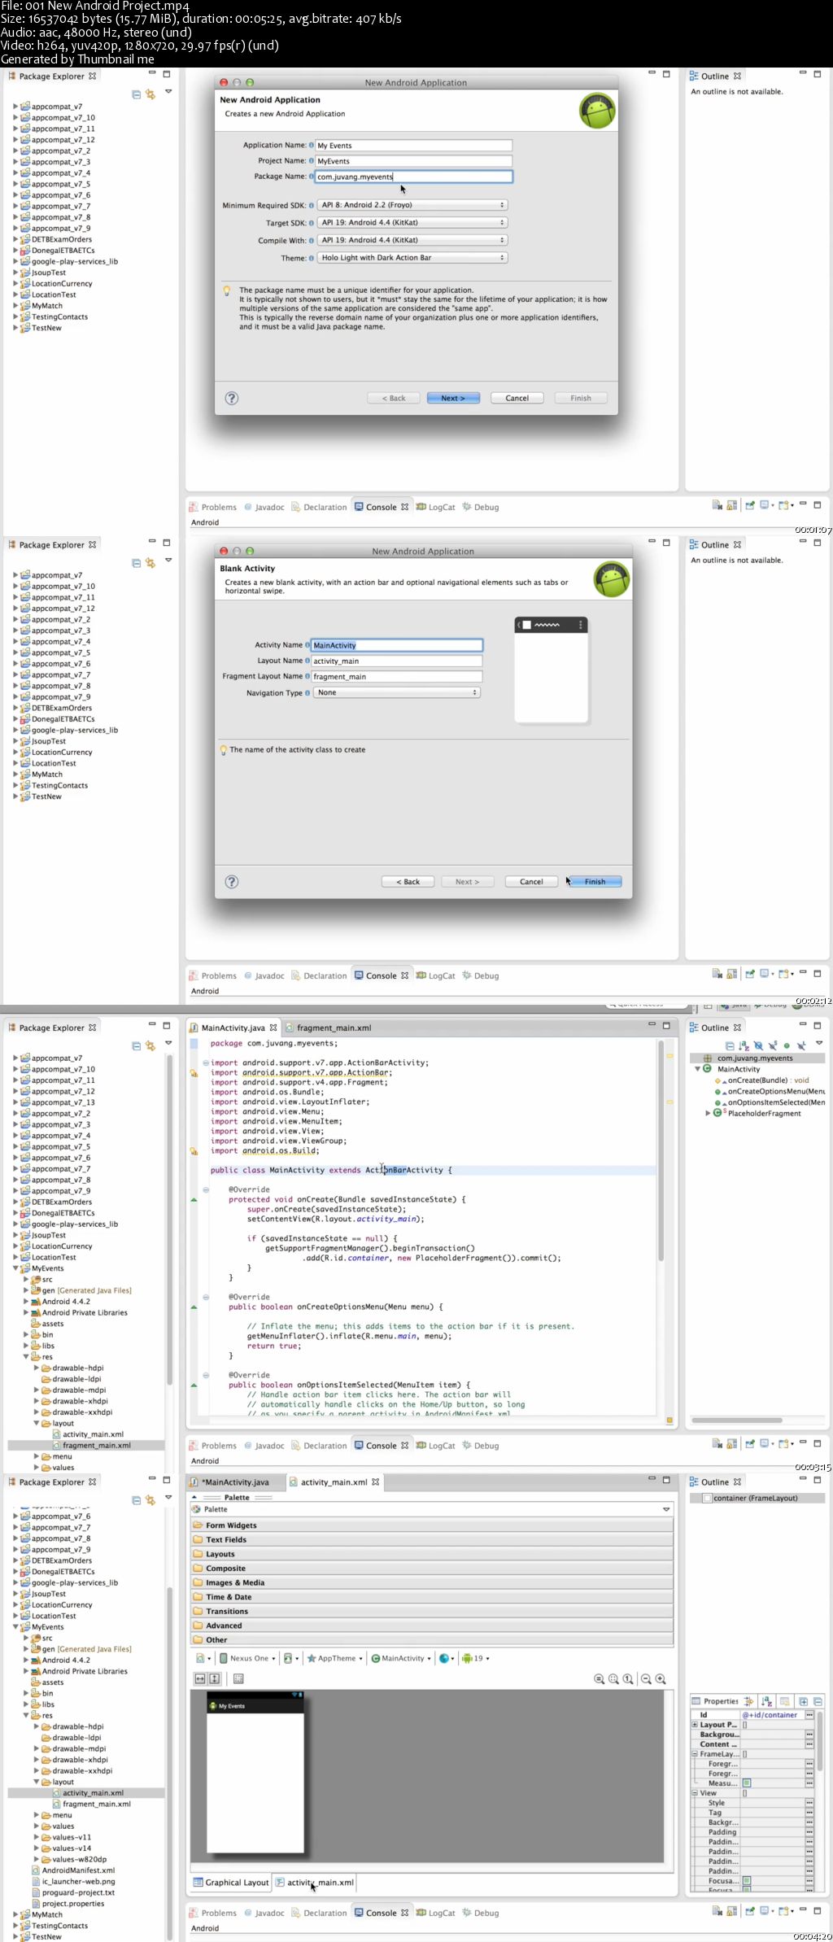833x1942 pixels.
Task: Click help icon in Blank Activity dialog
Action: point(231,882)
